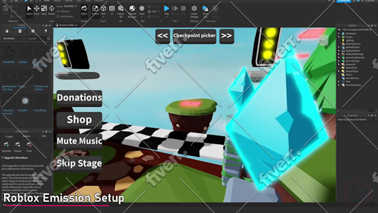This screenshot has height=213, width=378.
Task: Click the Explorer Filter workspace field
Action: coord(357,29)
